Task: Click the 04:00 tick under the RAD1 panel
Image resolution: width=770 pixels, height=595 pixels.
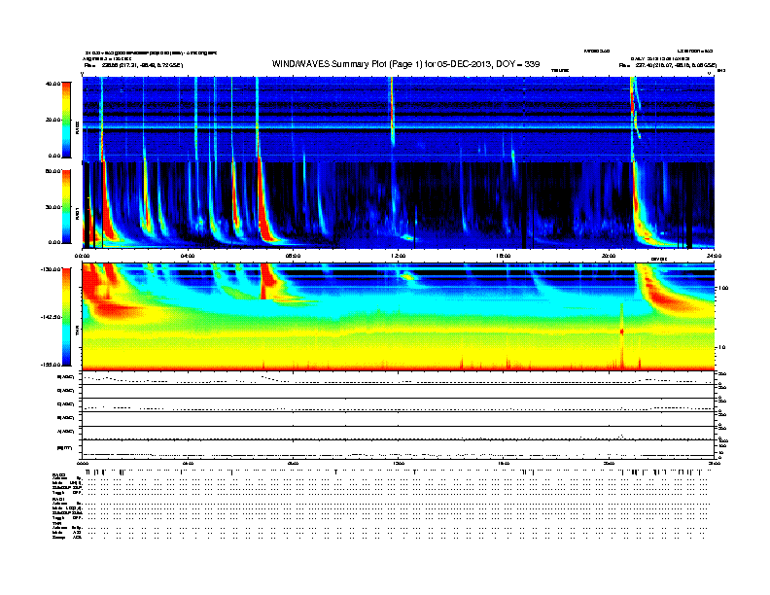Action: (188, 256)
